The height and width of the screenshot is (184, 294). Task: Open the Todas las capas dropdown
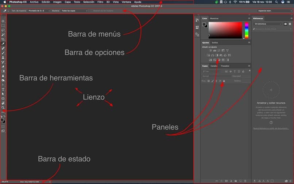coord(74,11)
